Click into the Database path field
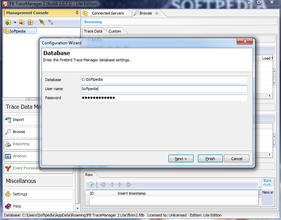Image resolution: width=281 pixels, height=220 pixels. pos(164,80)
